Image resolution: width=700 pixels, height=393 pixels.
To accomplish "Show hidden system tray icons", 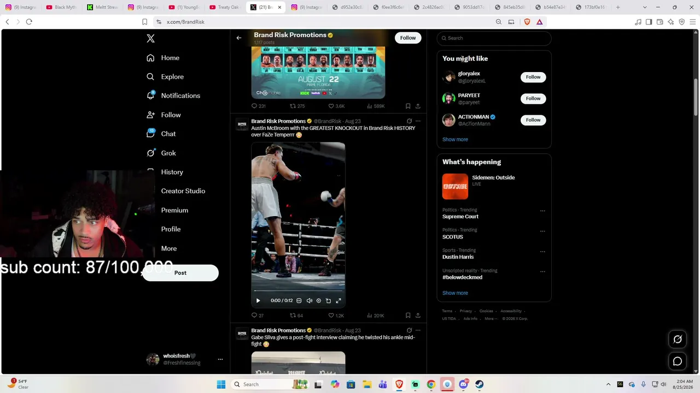I will [x=608, y=384].
